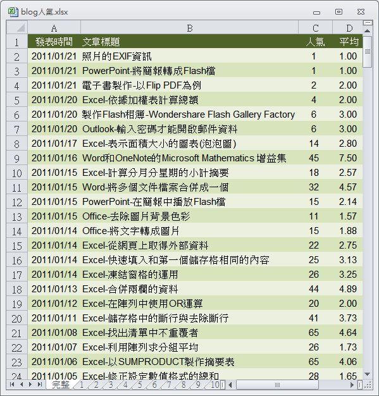Select date cell 2011/01/12
The width and height of the screenshot is (379, 396).
click(x=54, y=303)
